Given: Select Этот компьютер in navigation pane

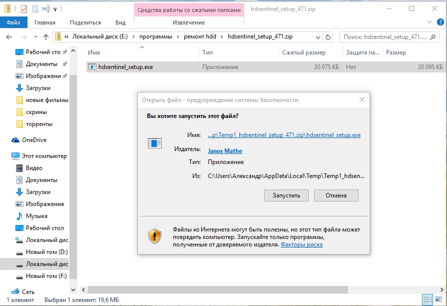Looking at the screenshot, I should 44,156.
